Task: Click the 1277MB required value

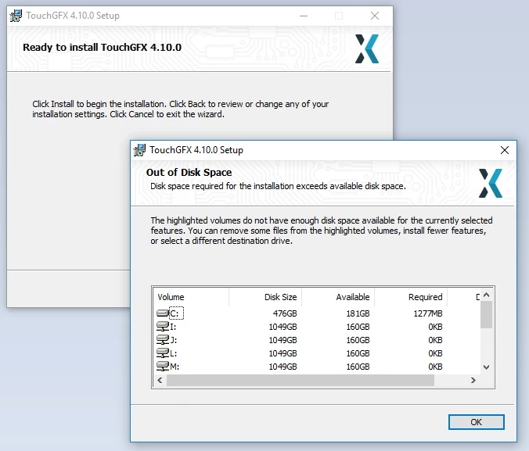Action: click(x=428, y=313)
